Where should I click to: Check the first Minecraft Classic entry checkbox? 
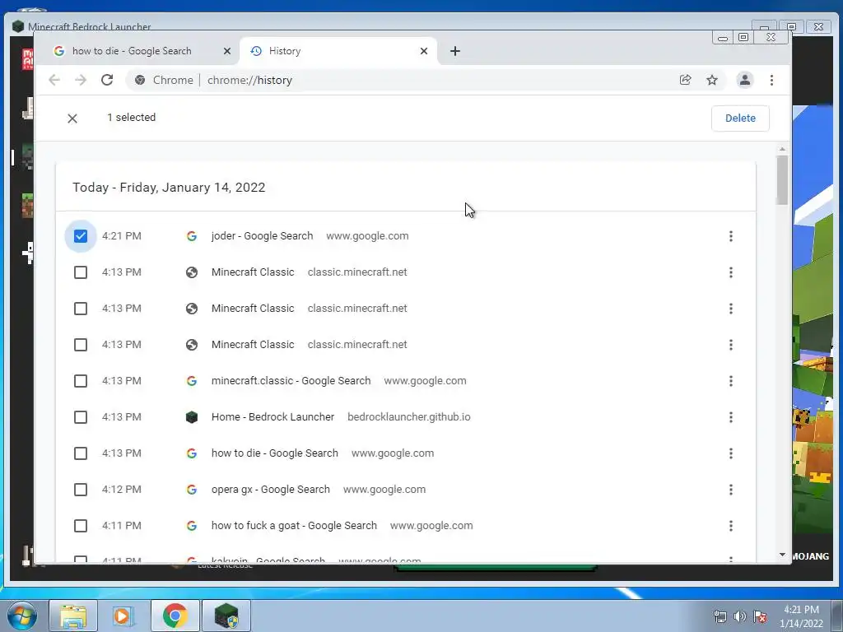81,272
